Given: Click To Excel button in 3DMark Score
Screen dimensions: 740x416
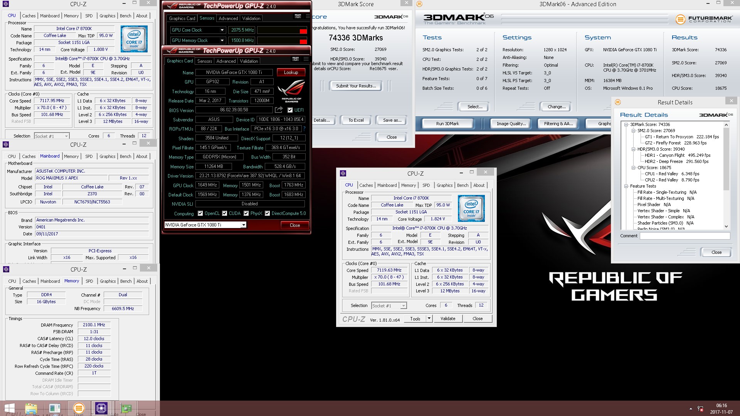Looking at the screenshot, I should [356, 120].
